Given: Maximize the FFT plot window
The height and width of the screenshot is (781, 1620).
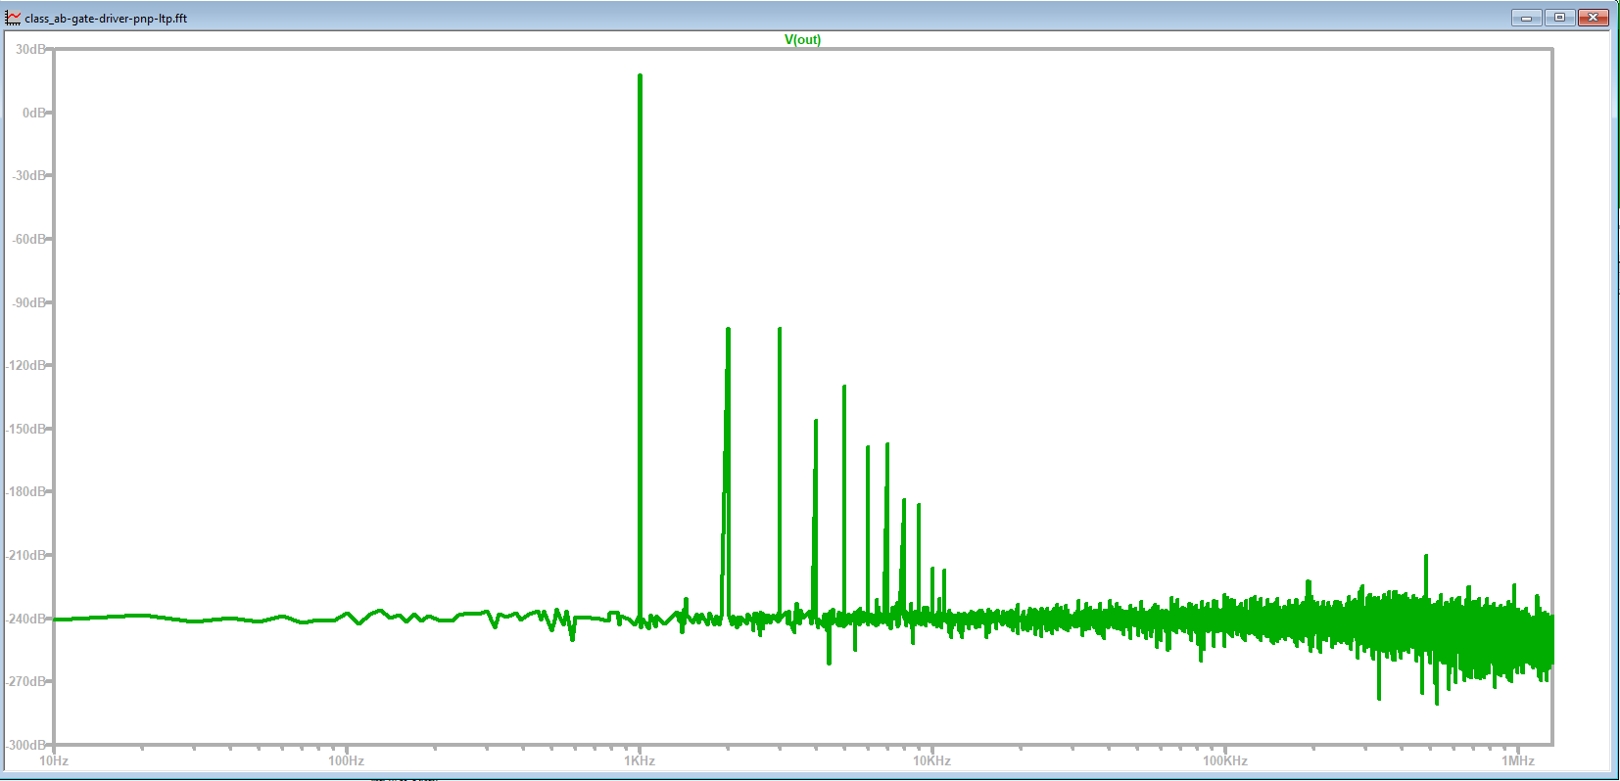Looking at the screenshot, I should (x=1559, y=18).
